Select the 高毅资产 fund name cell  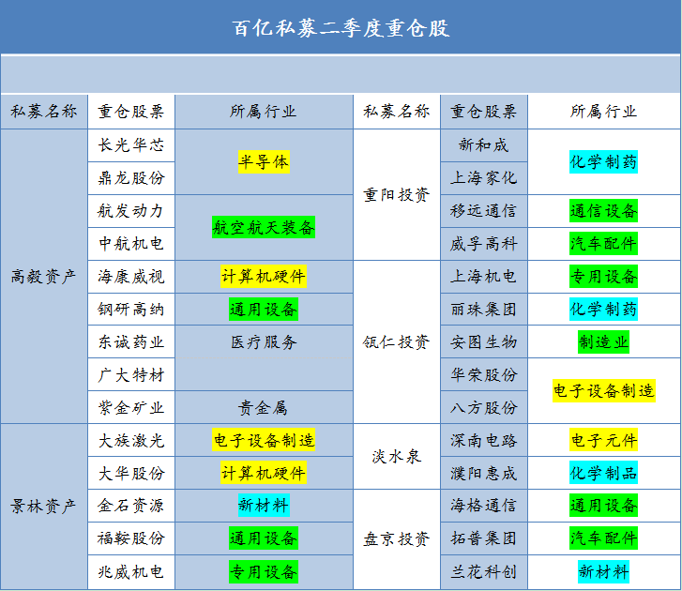[44, 276]
